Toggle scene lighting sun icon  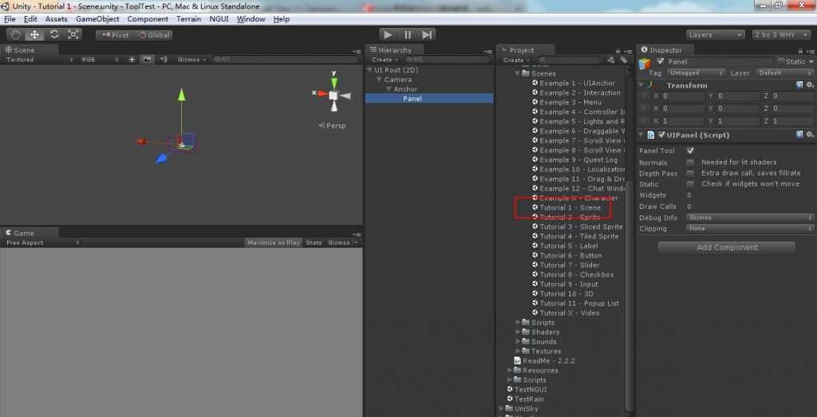pyautogui.click(x=132, y=59)
